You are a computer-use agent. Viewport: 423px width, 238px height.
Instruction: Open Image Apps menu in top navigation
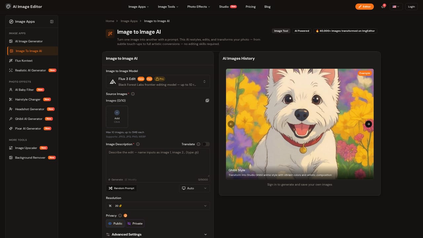coord(138,7)
